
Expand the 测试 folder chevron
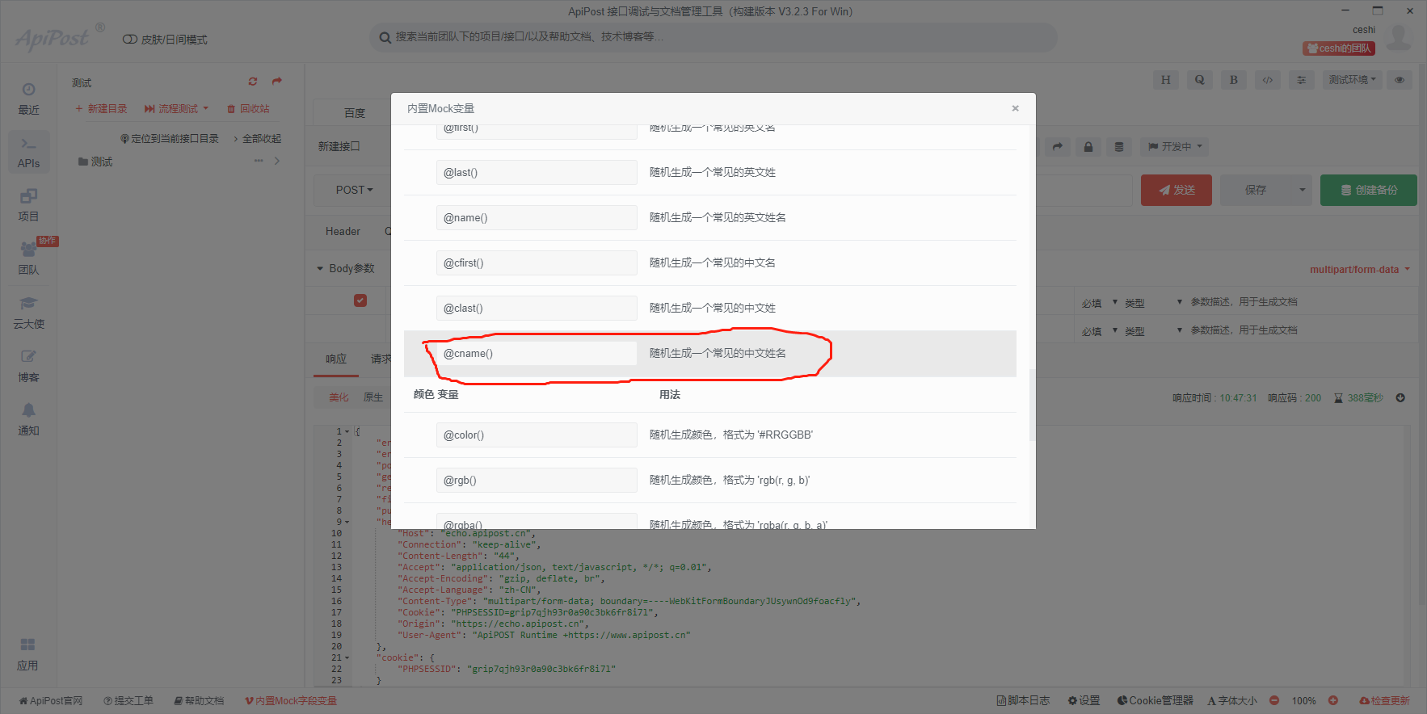point(277,161)
